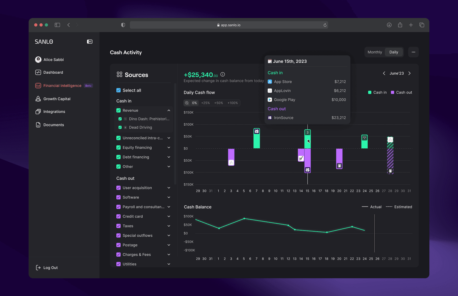Uncheck the Dead Driving checkbox
458x296 pixels.
120,127
